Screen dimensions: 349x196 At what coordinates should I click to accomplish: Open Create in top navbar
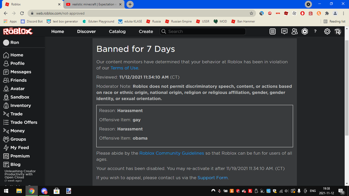pos(146,31)
